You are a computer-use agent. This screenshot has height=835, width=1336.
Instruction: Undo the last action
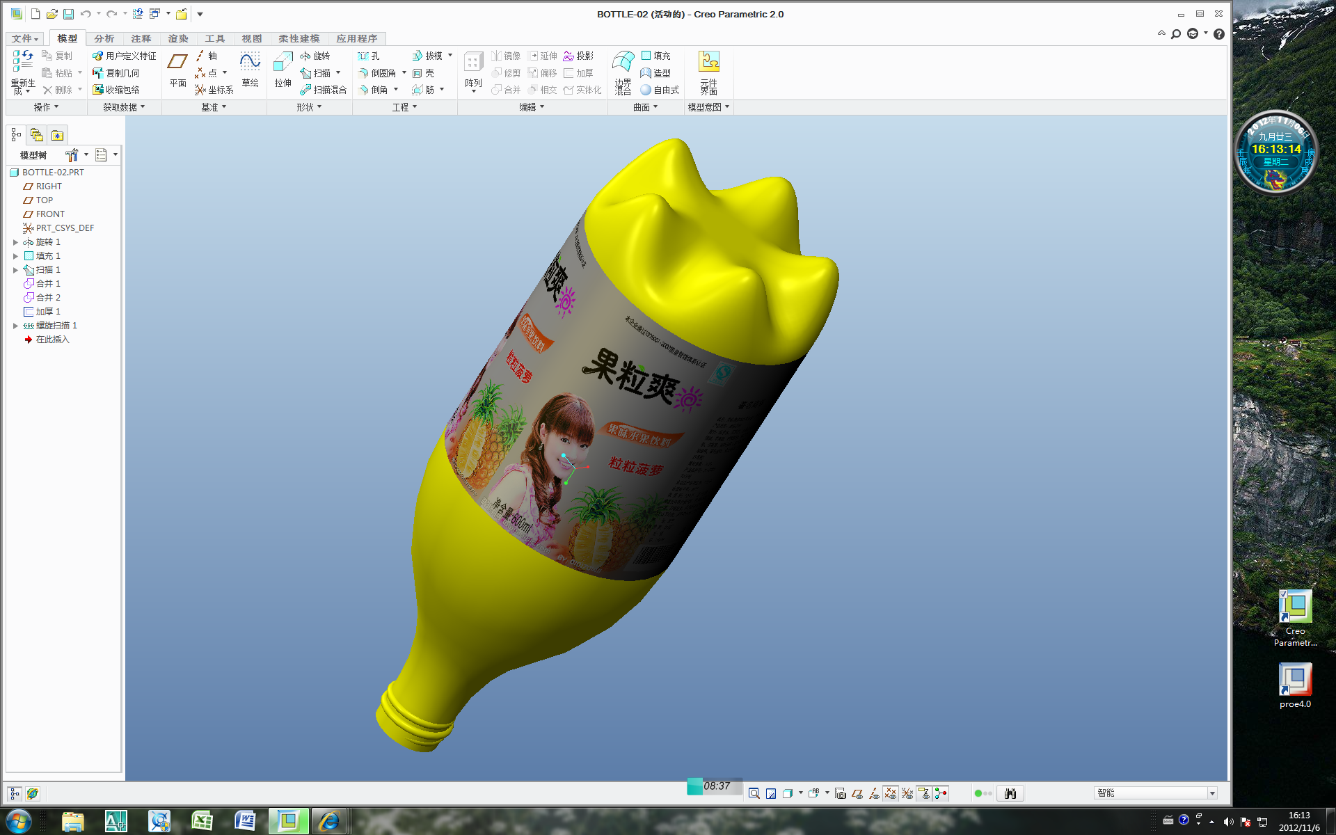86,14
